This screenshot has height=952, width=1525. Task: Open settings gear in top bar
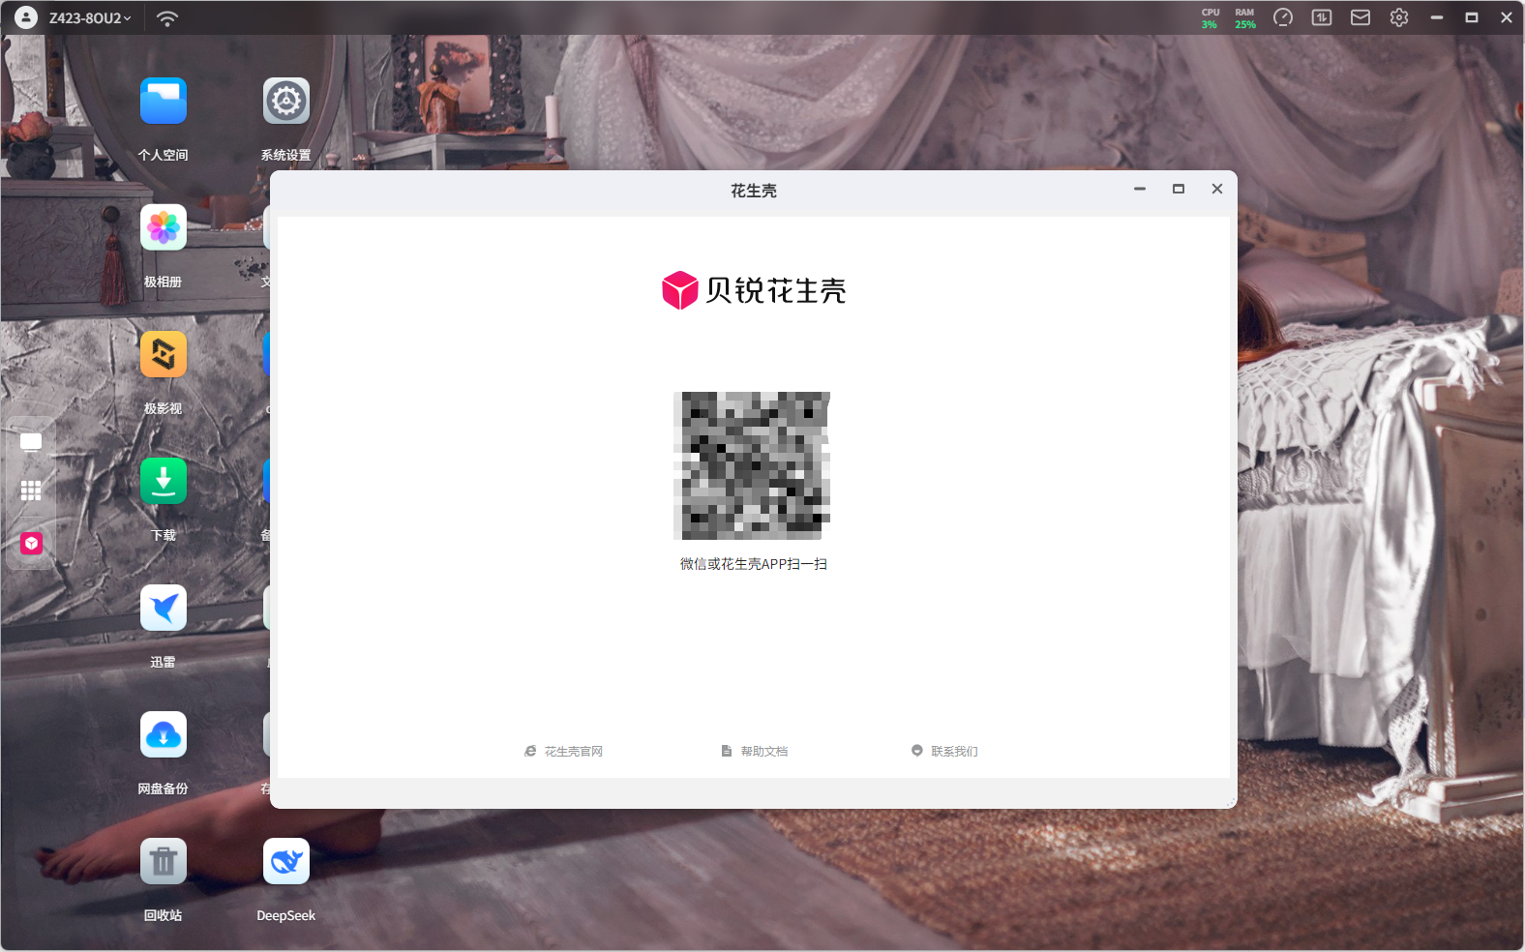(x=1399, y=17)
